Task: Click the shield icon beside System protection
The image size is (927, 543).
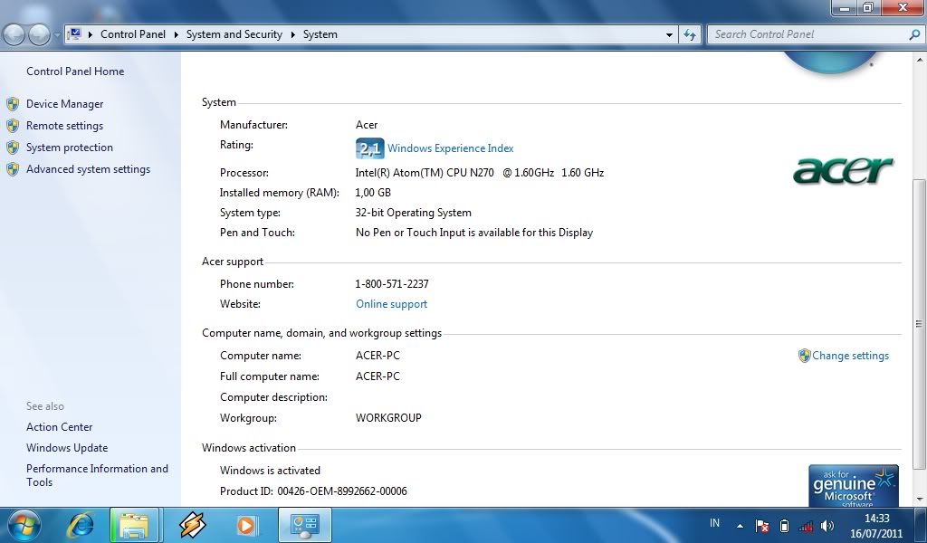Action: (x=13, y=148)
